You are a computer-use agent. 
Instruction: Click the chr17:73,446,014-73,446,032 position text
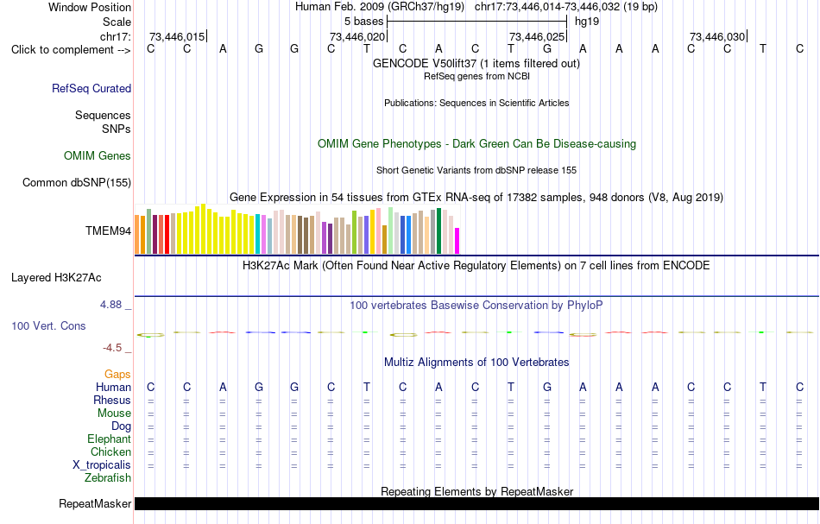(x=547, y=7)
